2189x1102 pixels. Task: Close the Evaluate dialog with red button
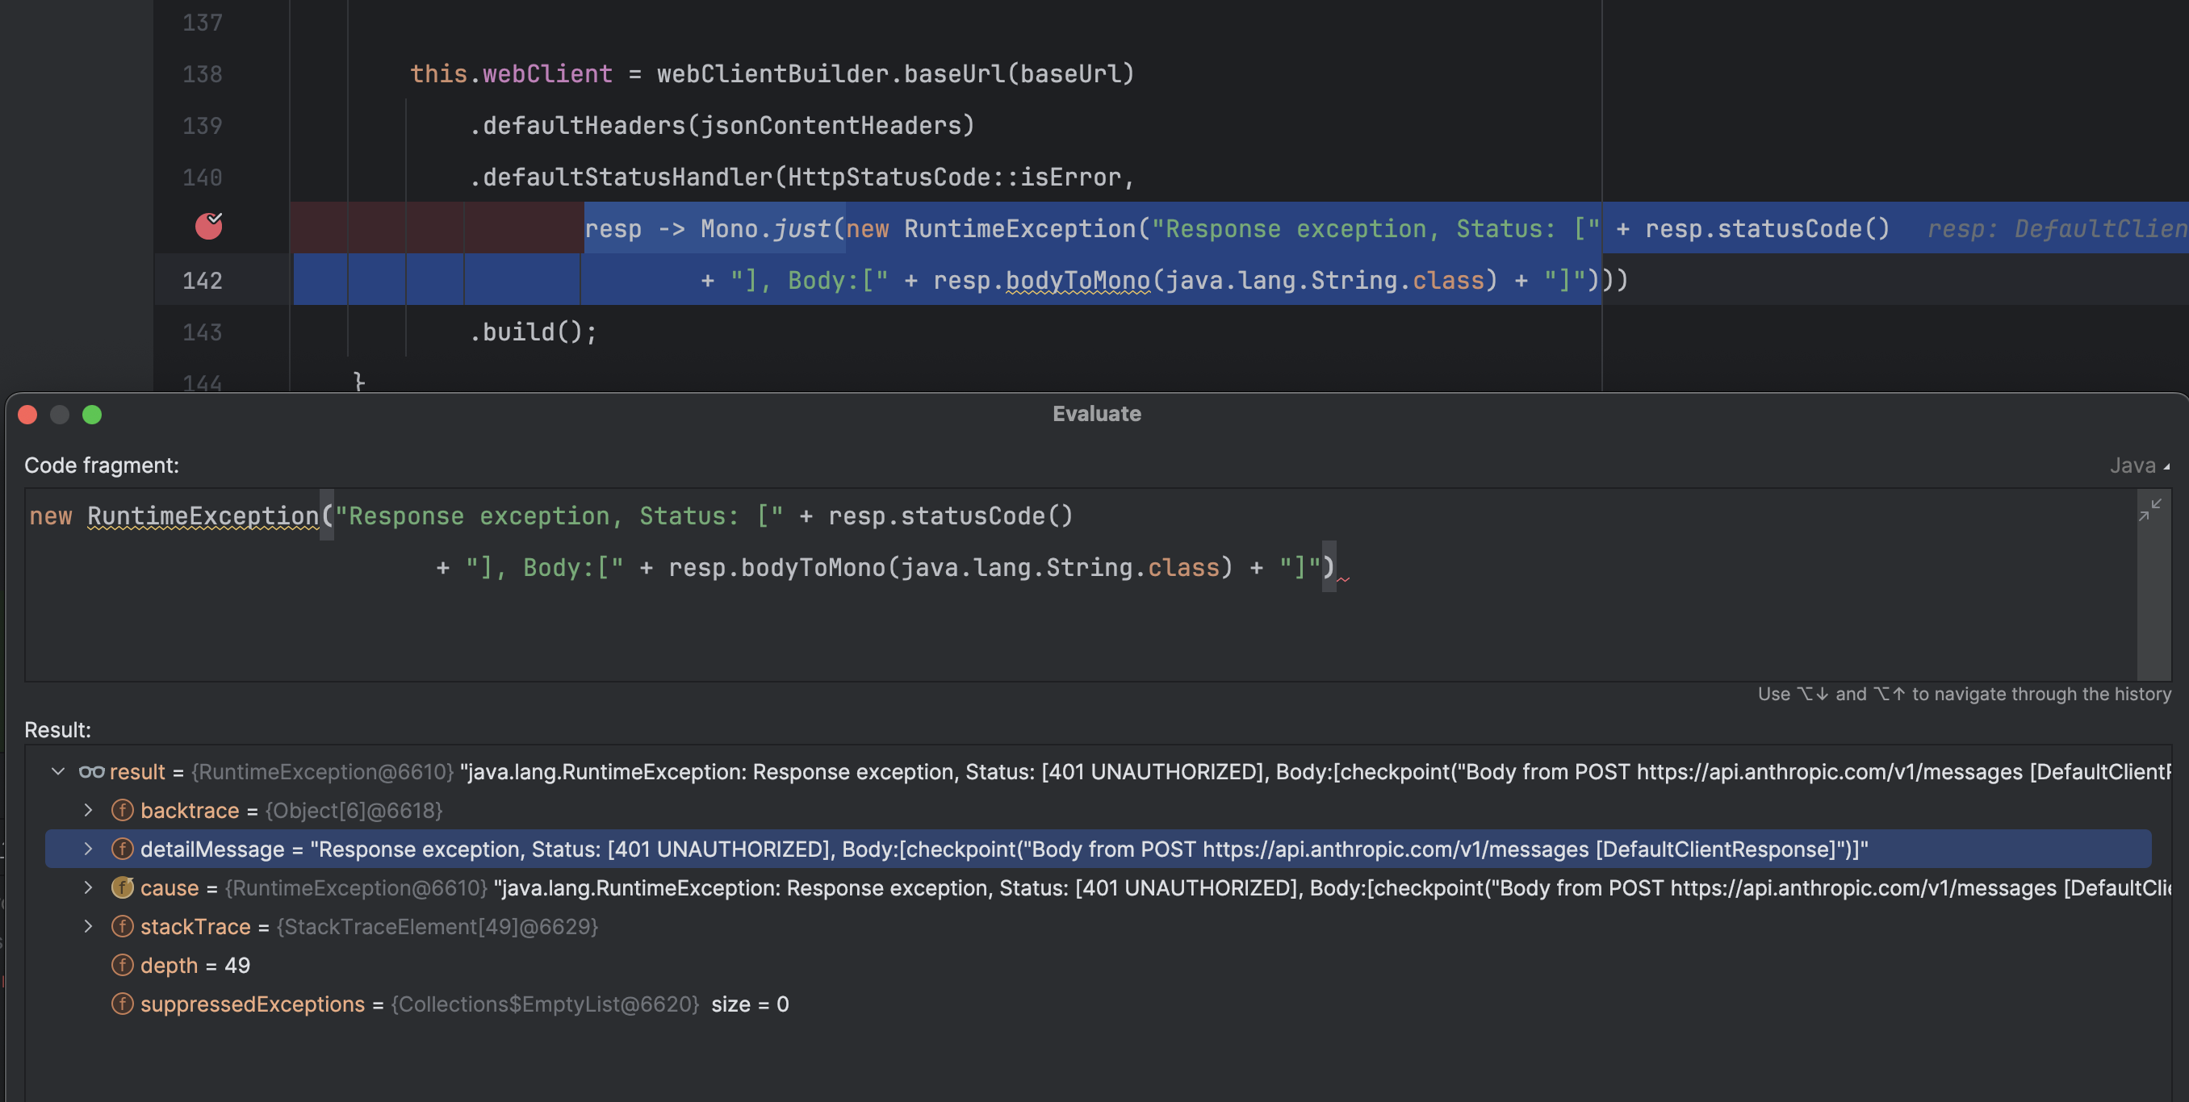pyautogui.click(x=27, y=415)
